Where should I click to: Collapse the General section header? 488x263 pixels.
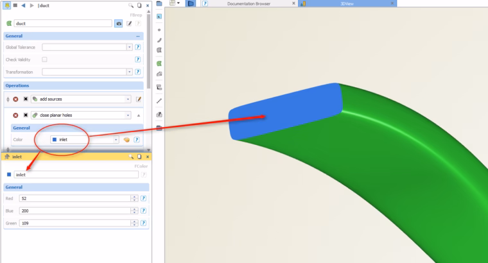[73, 36]
